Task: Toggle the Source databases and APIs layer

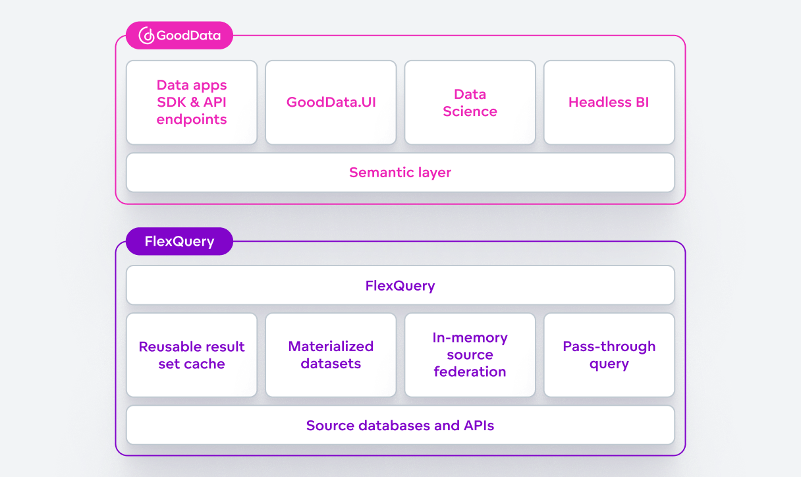Action: pos(400,425)
